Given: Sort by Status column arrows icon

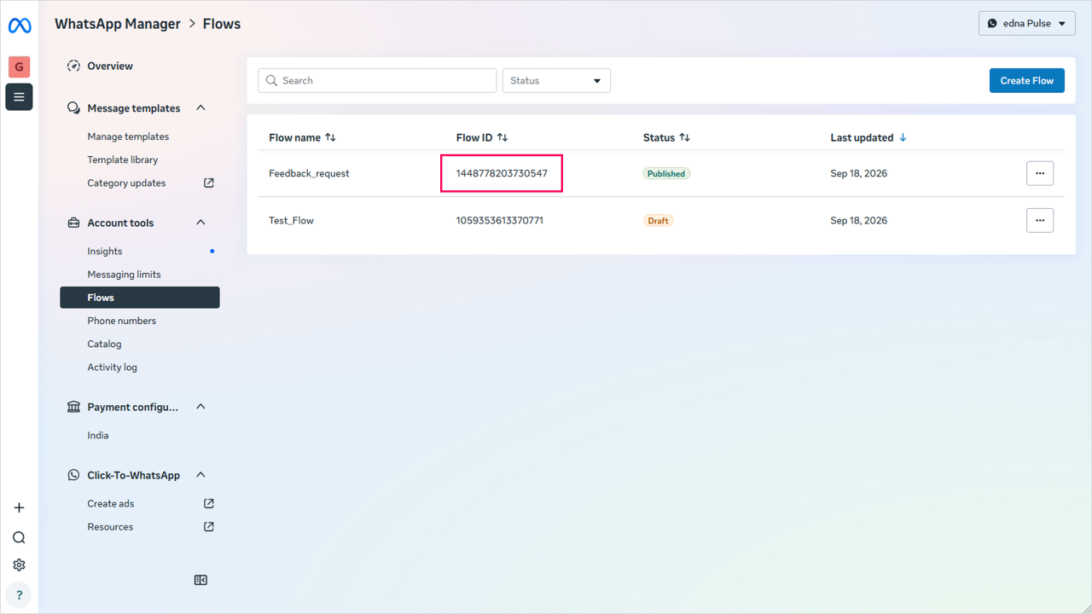Looking at the screenshot, I should tap(684, 137).
